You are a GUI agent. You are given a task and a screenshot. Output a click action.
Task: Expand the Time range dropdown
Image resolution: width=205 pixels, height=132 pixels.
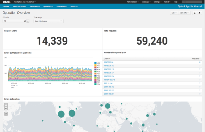[49, 21]
